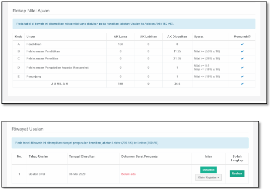Screen dimensions: 270x189
Task: Click the 'Memenuhi?' column header
Action: coord(242,36)
